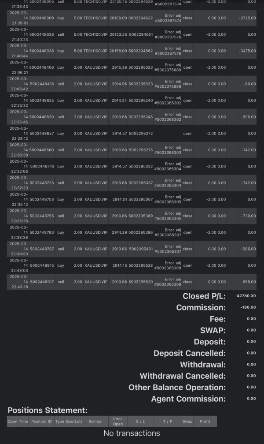Click order ID 5002448917 cell
The width and height of the screenshot is (264, 444).
pyautogui.click(x=41, y=282)
